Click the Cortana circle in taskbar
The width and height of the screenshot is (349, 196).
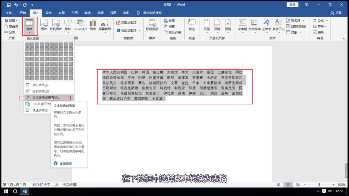(15, 191)
